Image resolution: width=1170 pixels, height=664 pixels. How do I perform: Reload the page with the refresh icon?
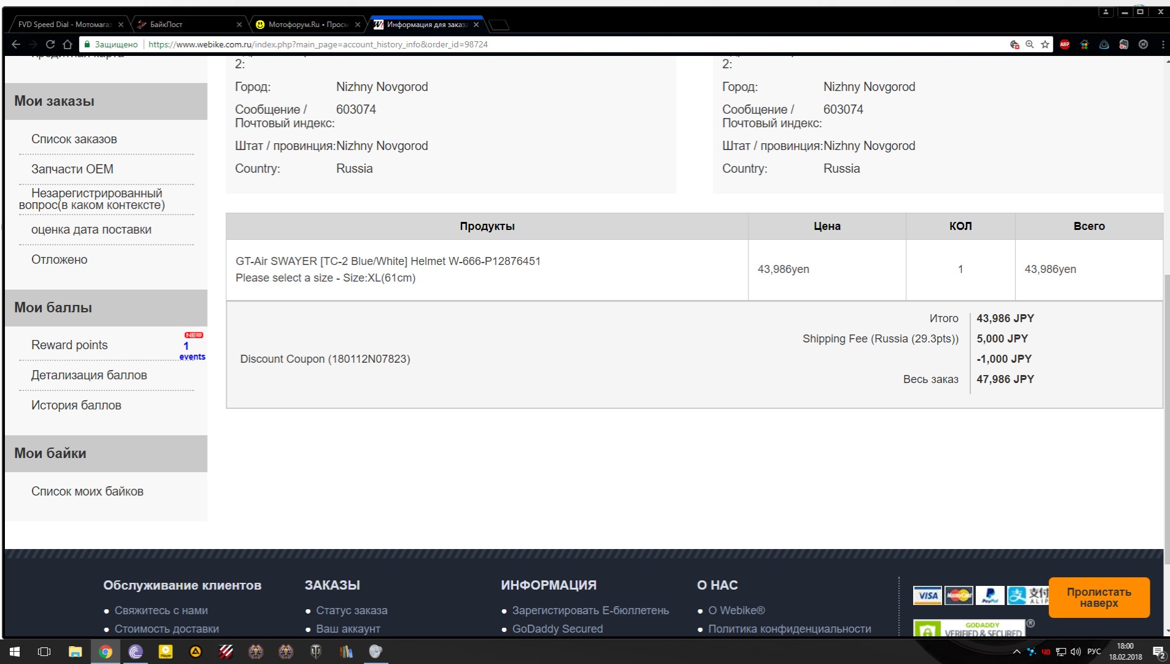tap(50, 44)
